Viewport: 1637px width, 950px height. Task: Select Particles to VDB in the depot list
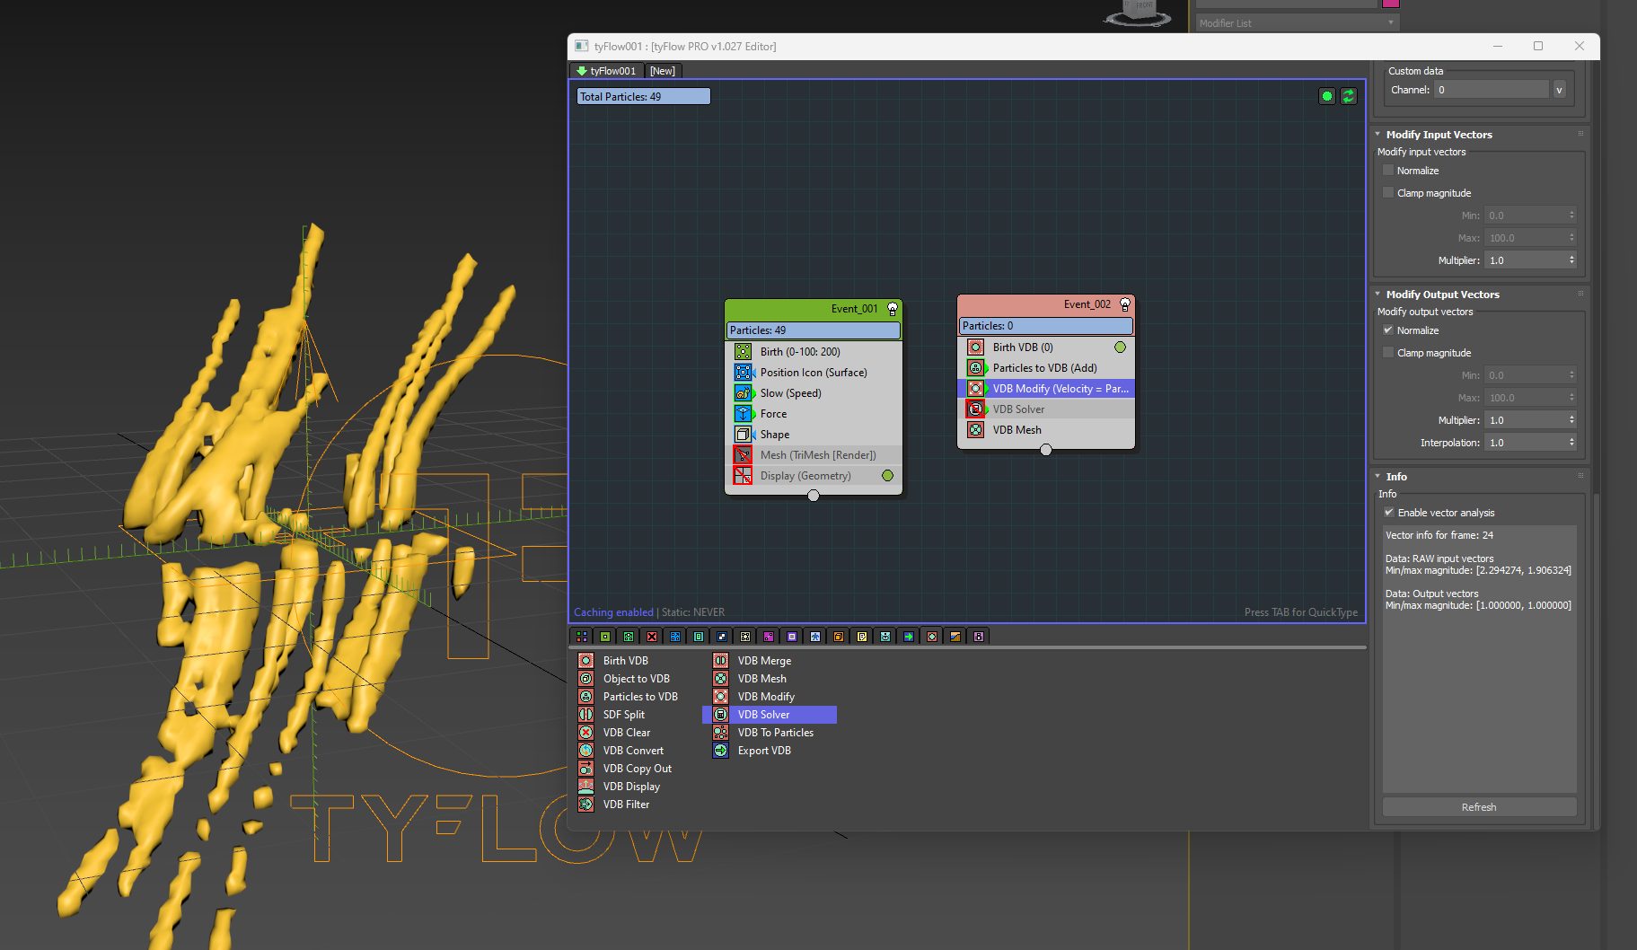(640, 697)
